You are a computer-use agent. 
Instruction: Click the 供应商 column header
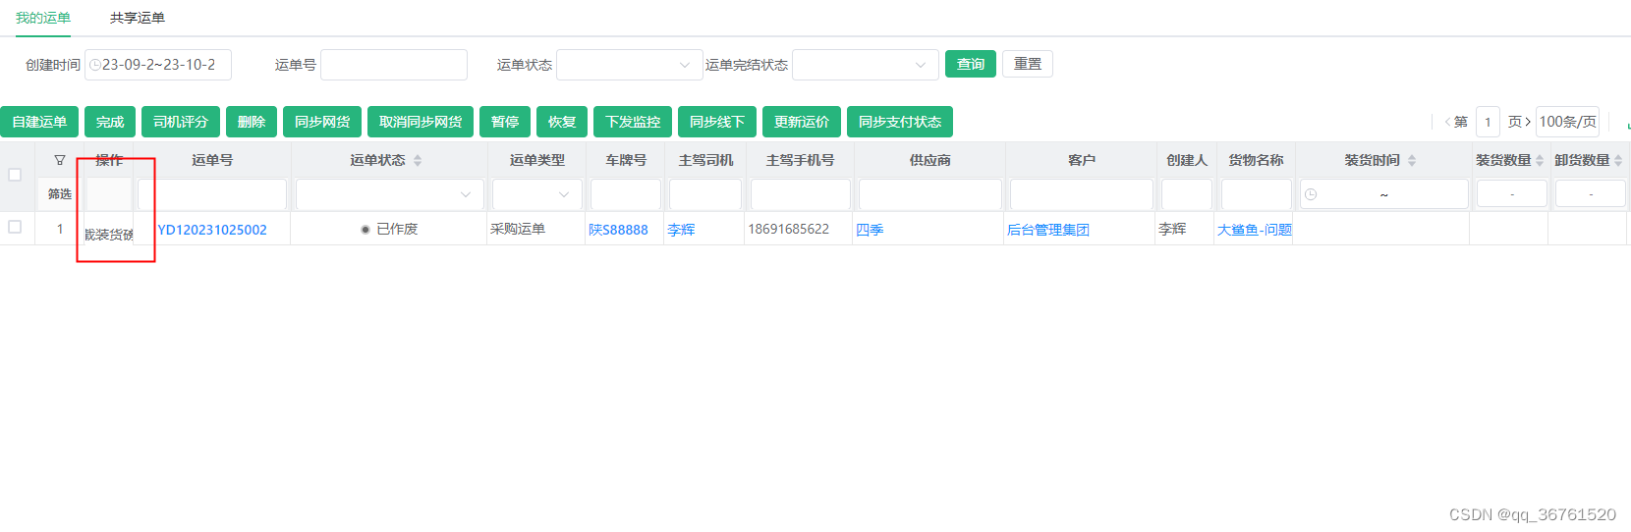[x=930, y=160]
